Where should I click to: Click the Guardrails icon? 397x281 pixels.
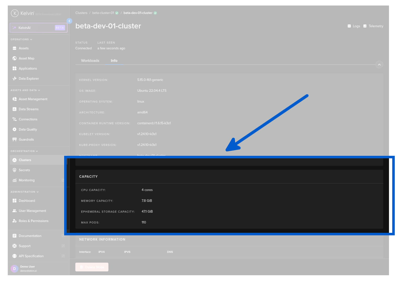[15, 139]
